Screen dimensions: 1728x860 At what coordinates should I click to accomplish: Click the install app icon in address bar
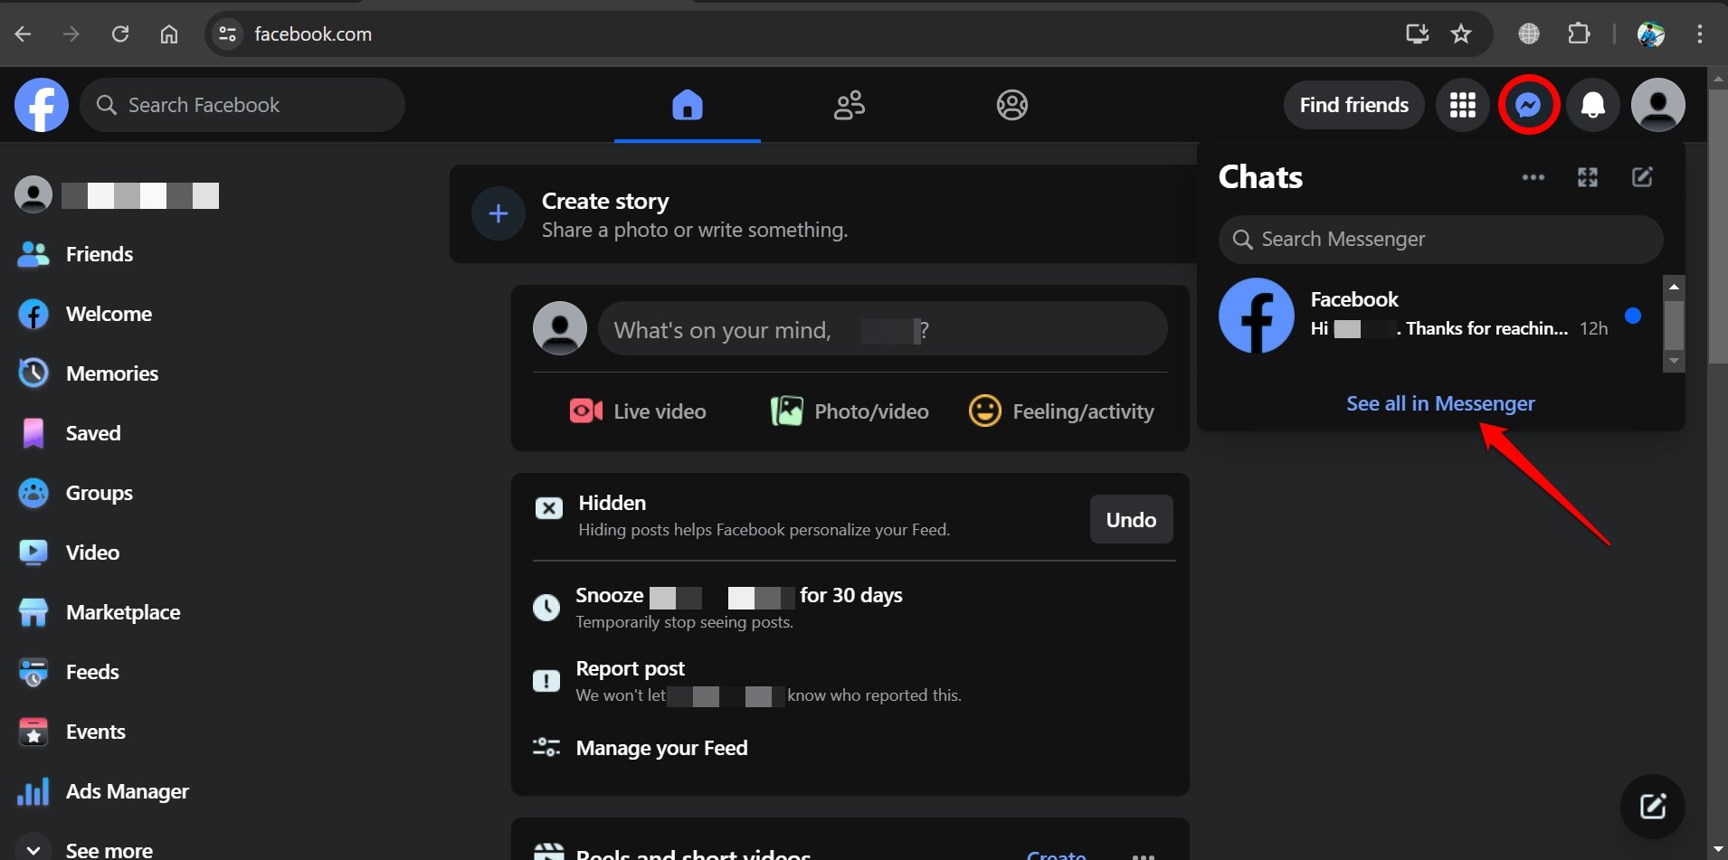(1417, 34)
